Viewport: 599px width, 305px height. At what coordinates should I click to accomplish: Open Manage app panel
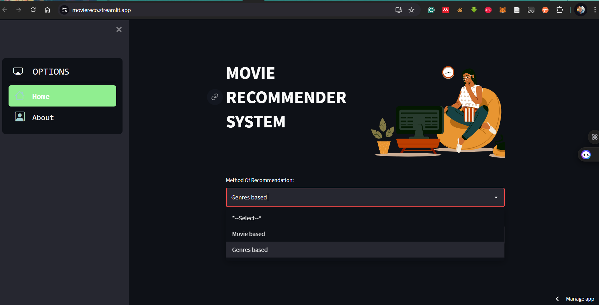tap(580, 299)
